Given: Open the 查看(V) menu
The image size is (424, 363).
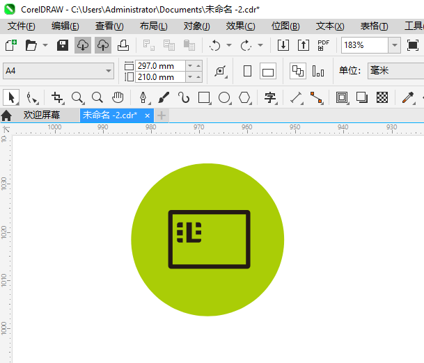Looking at the screenshot, I should (109, 26).
